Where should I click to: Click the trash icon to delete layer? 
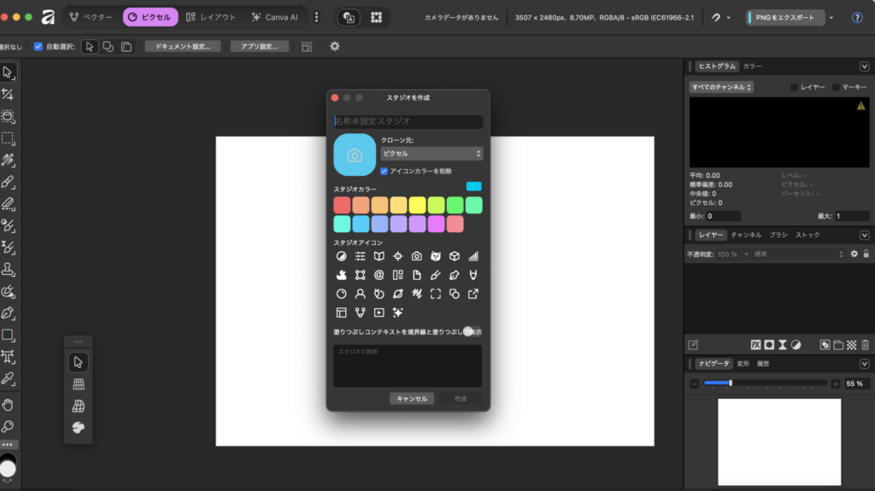(865, 345)
